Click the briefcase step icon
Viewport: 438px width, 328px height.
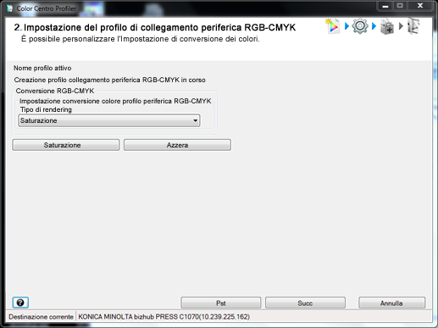[387, 27]
